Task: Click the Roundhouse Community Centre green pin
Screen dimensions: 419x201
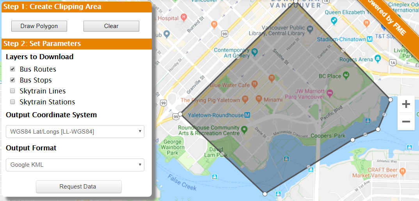Action: tap(243, 130)
